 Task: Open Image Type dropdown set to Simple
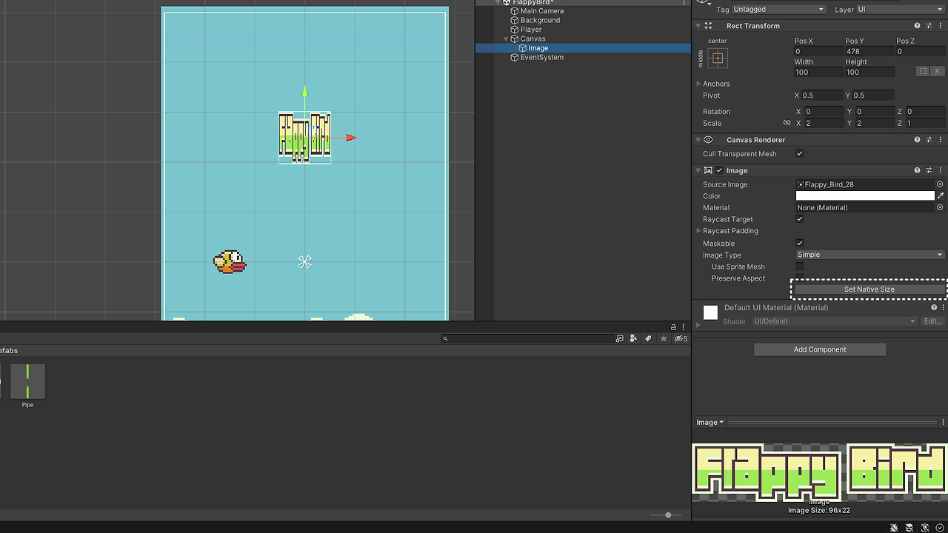[x=870, y=255]
